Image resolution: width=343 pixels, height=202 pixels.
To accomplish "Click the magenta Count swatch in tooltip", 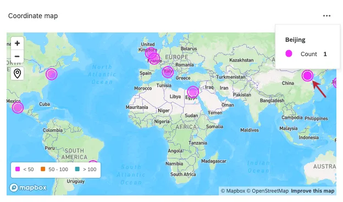I will (289, 53).
